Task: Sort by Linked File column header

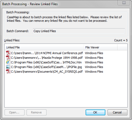Action: pos(44,47)
